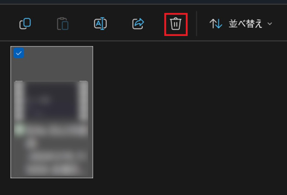
Task: Click the up-down sort arrows icon
Action: pyautogui.click(x=216, y=24)
